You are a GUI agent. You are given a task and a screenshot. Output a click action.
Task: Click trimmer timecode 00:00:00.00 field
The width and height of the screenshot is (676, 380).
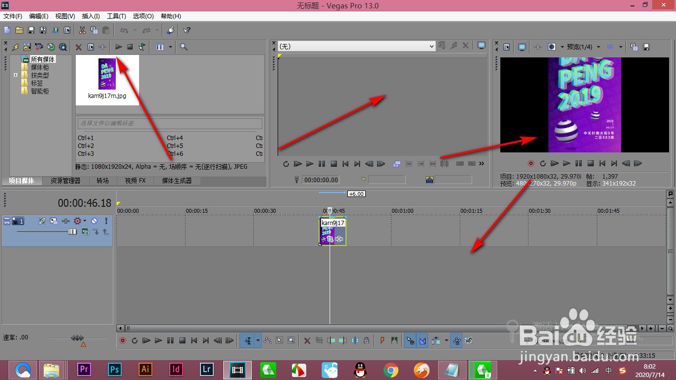tap(321, 180)
